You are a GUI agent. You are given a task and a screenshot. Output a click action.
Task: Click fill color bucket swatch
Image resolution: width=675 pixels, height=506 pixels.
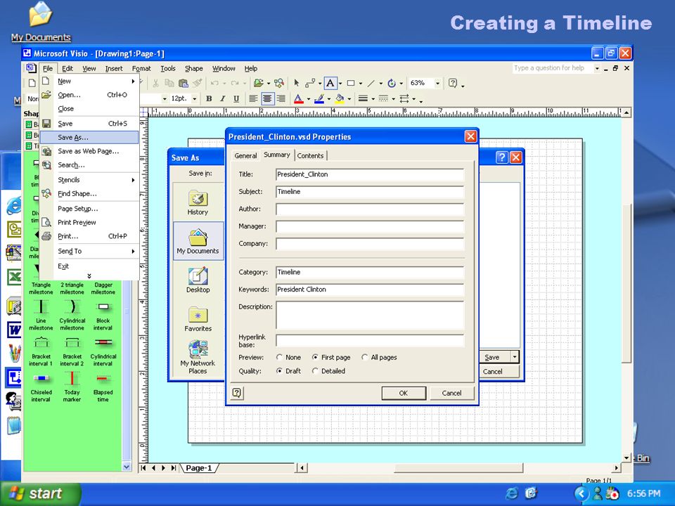[x=340, y=99]
